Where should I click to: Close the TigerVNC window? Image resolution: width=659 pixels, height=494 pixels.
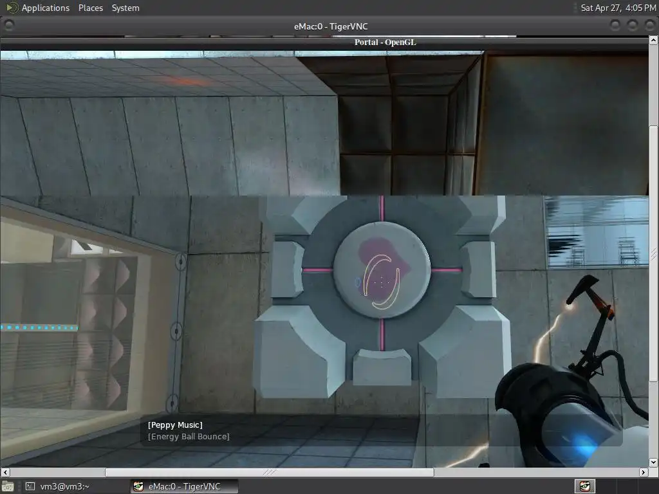tap(650, 26)
